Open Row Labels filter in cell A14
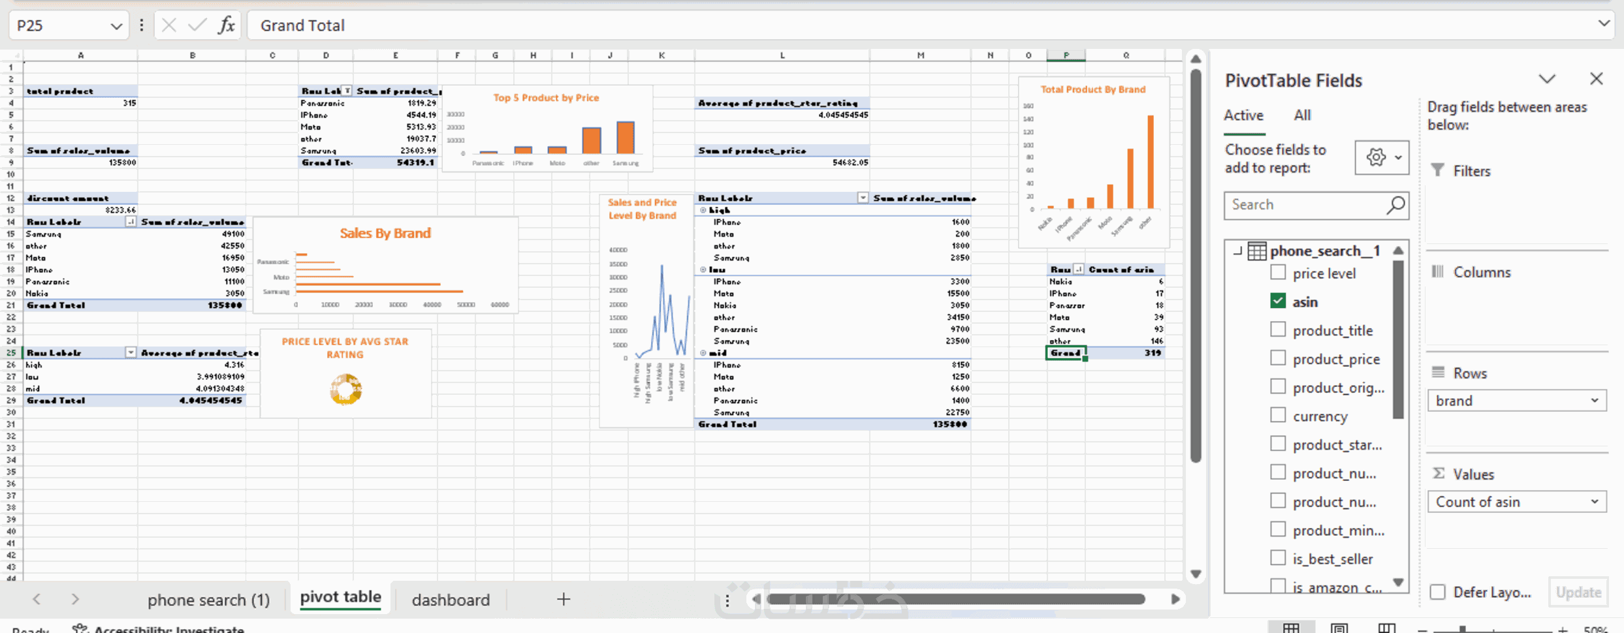 coord(131,222)
